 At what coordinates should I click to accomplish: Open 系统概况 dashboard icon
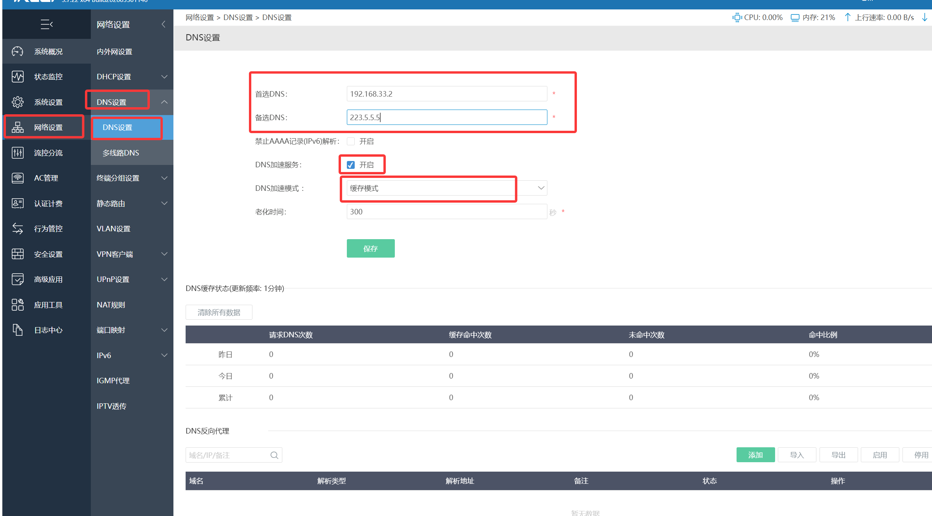coord(17,51)
